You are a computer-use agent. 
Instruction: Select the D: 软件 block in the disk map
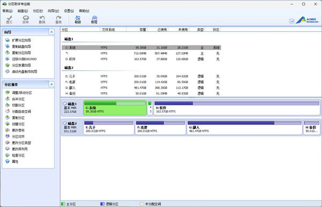coord(237,108)
